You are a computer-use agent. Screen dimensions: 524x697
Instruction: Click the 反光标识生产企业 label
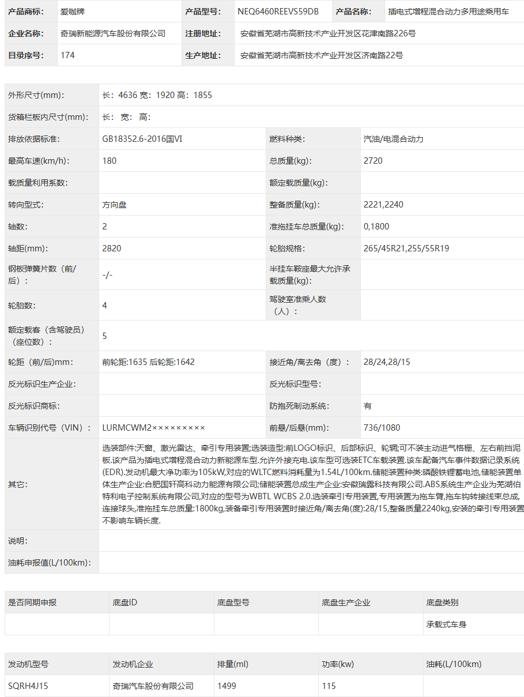(x=42, y=384)
